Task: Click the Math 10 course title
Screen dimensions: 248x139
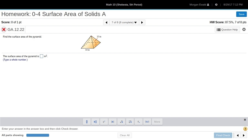Action: click(x=124, y=5)
